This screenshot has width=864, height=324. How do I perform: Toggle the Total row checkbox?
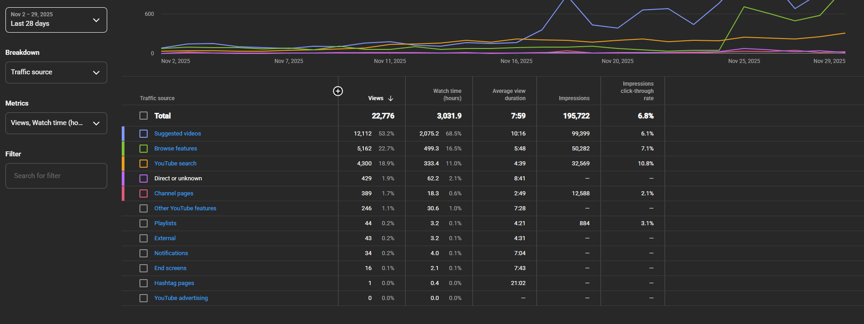144,116
